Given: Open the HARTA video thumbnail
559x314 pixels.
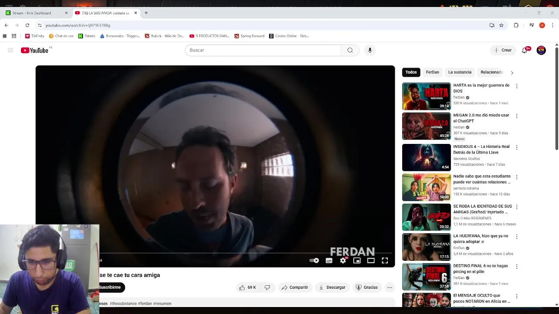Looking at the screenshot, I should (x=426, y=96).
